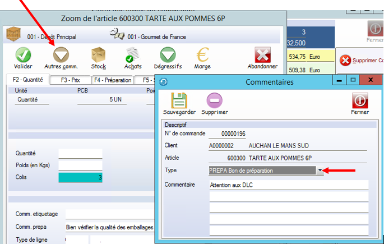Image resolution: width=384 pixels, height=244 pixels.
Task: Click the empty Quantité input field
Action: click(x=81, y=153)
